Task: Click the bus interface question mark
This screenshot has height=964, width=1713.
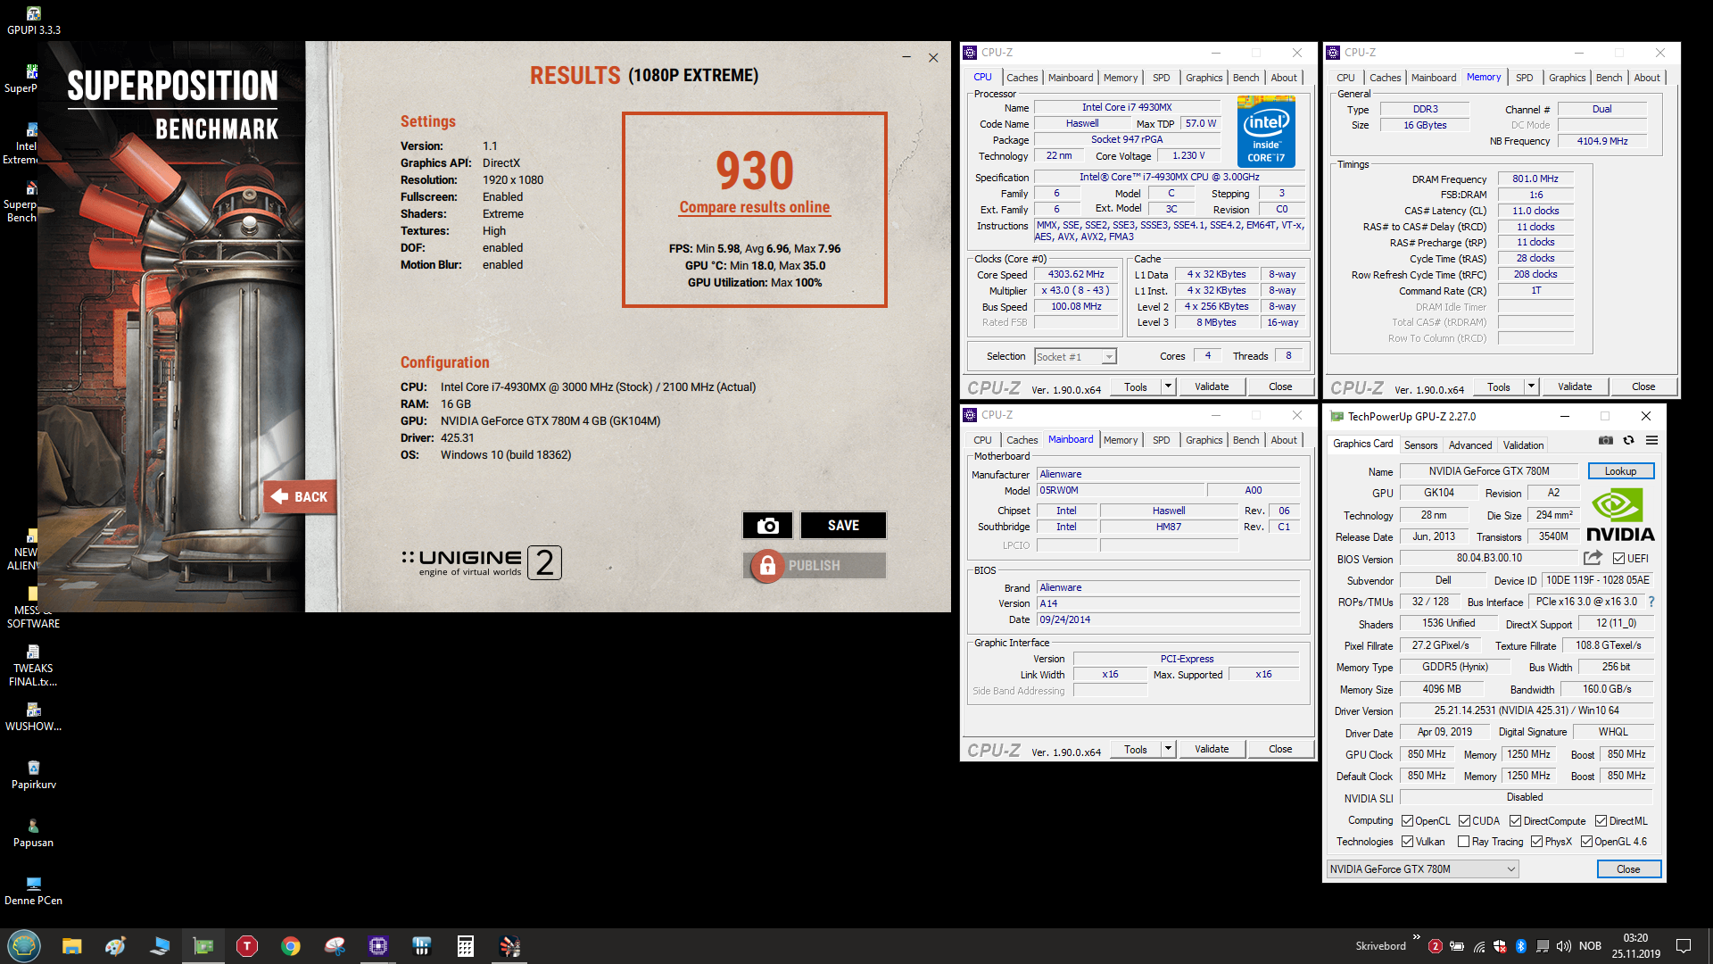Action: point(1651,602)
